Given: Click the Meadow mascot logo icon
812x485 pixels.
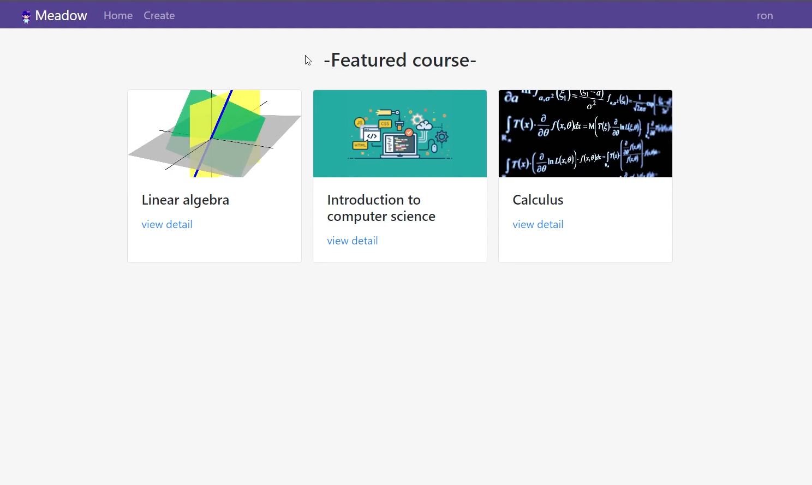Looking at the screenshot, I should coord(26,17).
